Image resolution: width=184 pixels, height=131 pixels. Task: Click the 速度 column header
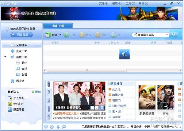(153, 43)
